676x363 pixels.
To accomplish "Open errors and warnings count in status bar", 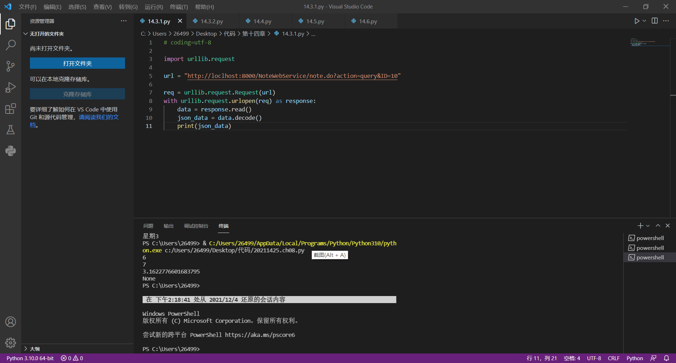I will pos(72,358).
